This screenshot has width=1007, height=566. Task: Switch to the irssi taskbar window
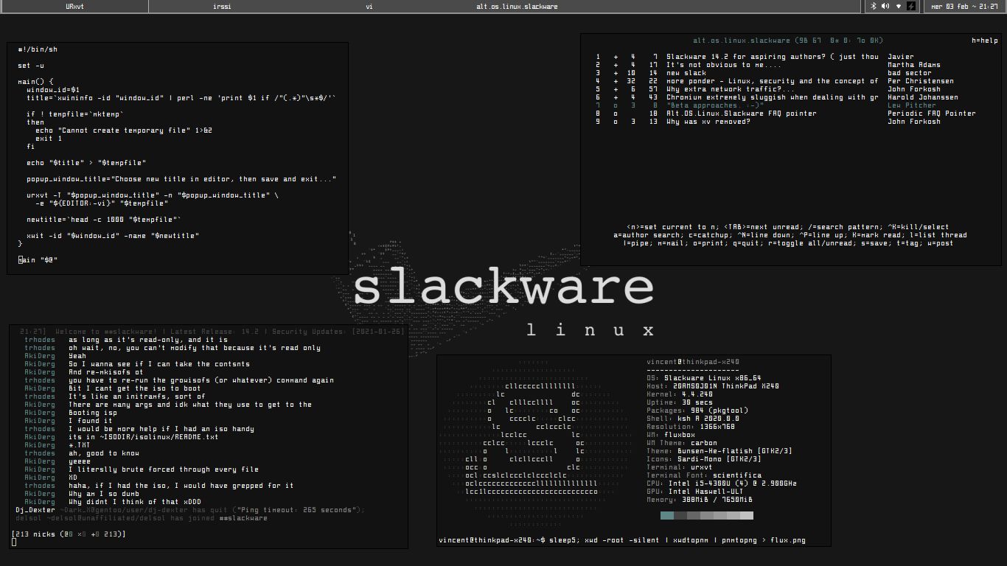click(x=221, y=6)
